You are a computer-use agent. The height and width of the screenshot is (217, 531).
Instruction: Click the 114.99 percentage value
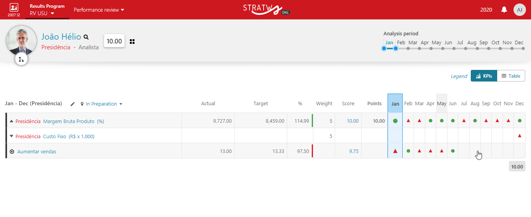pos(302,121)
